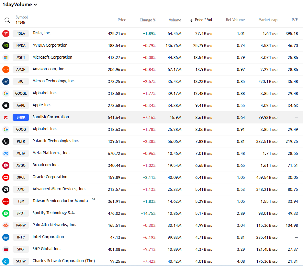Sort by the Market cap column header
Image resolution: width=303 pixels, height=266 pixels.
tap(268, 20)
